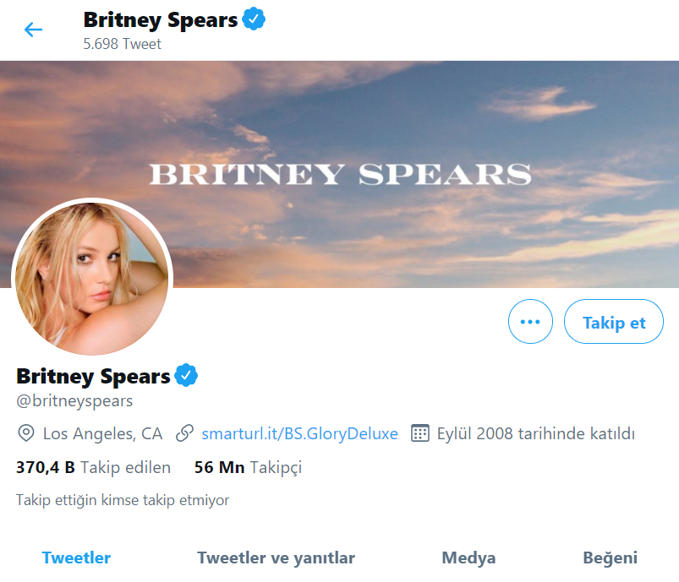Select the Beğeni tab
The width and height of the screenshot is (679, 582).
pos(609,558)
